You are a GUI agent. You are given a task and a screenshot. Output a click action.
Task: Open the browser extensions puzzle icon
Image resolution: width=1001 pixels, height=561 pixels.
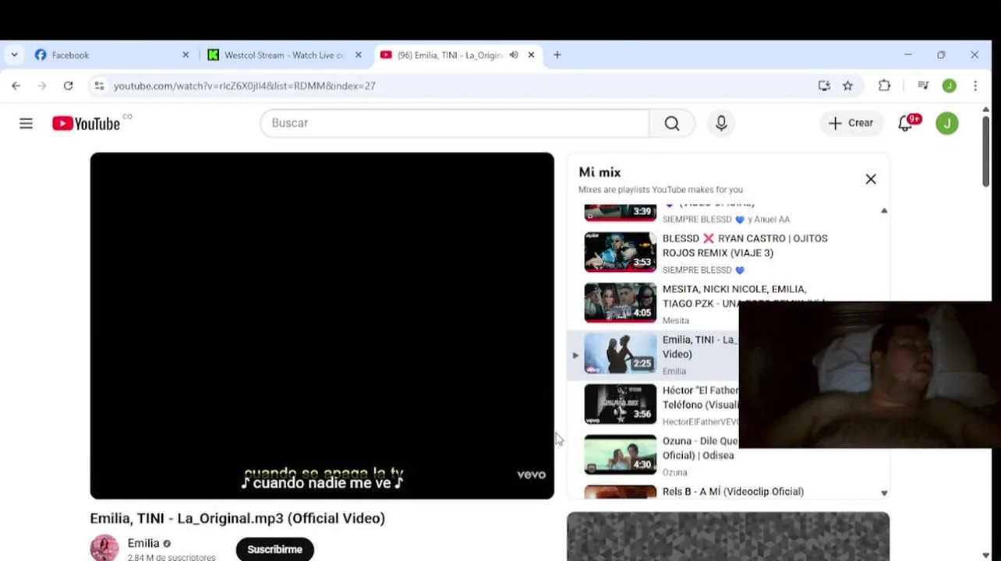[884, 86]
